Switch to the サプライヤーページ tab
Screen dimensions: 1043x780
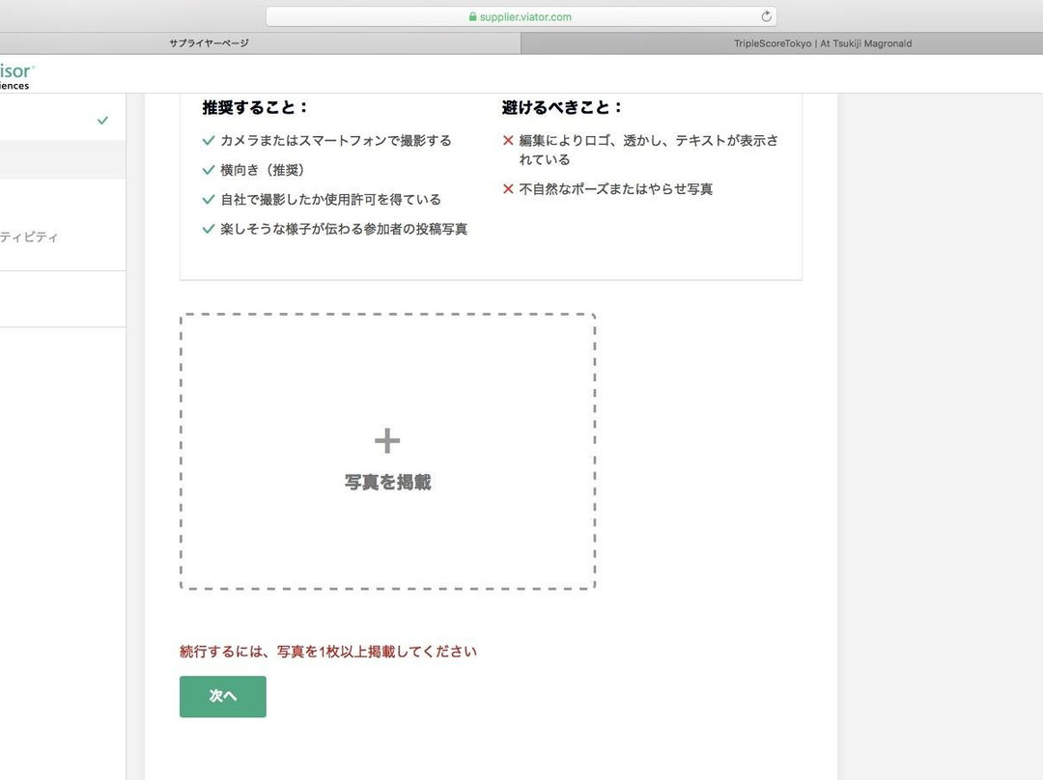point(209,43)
